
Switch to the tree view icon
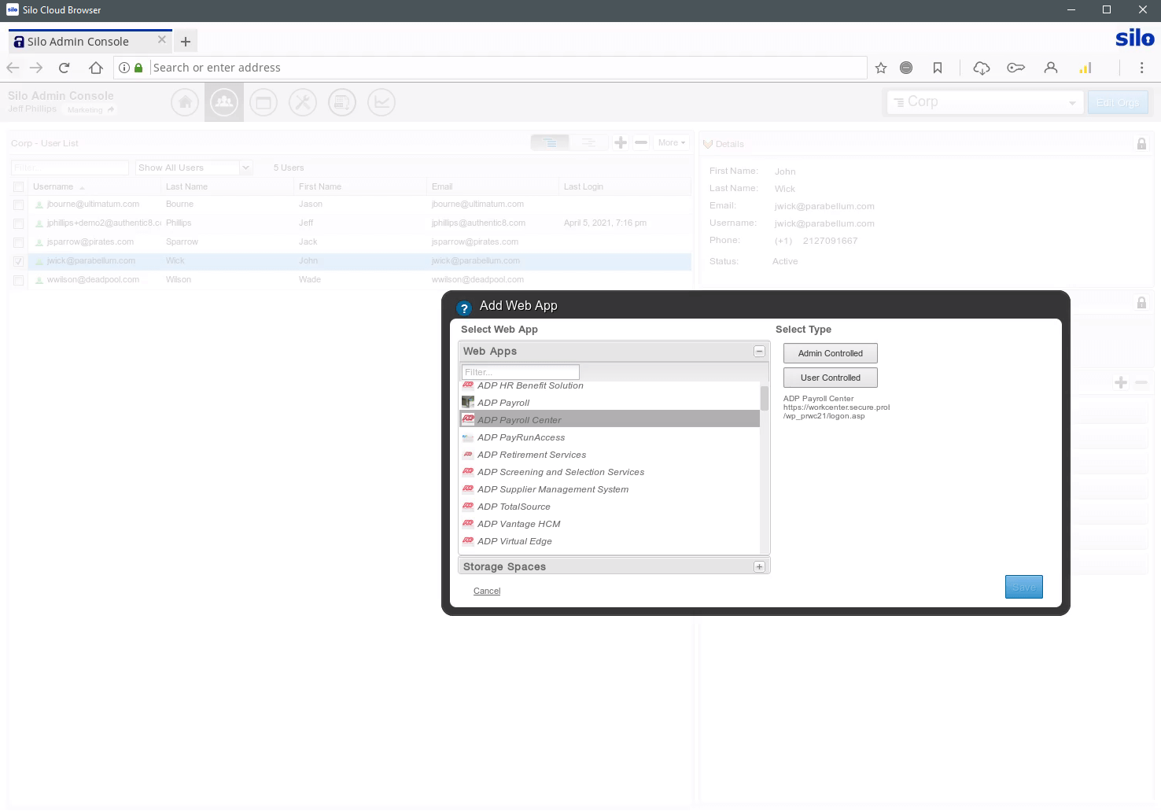[588, 142]
